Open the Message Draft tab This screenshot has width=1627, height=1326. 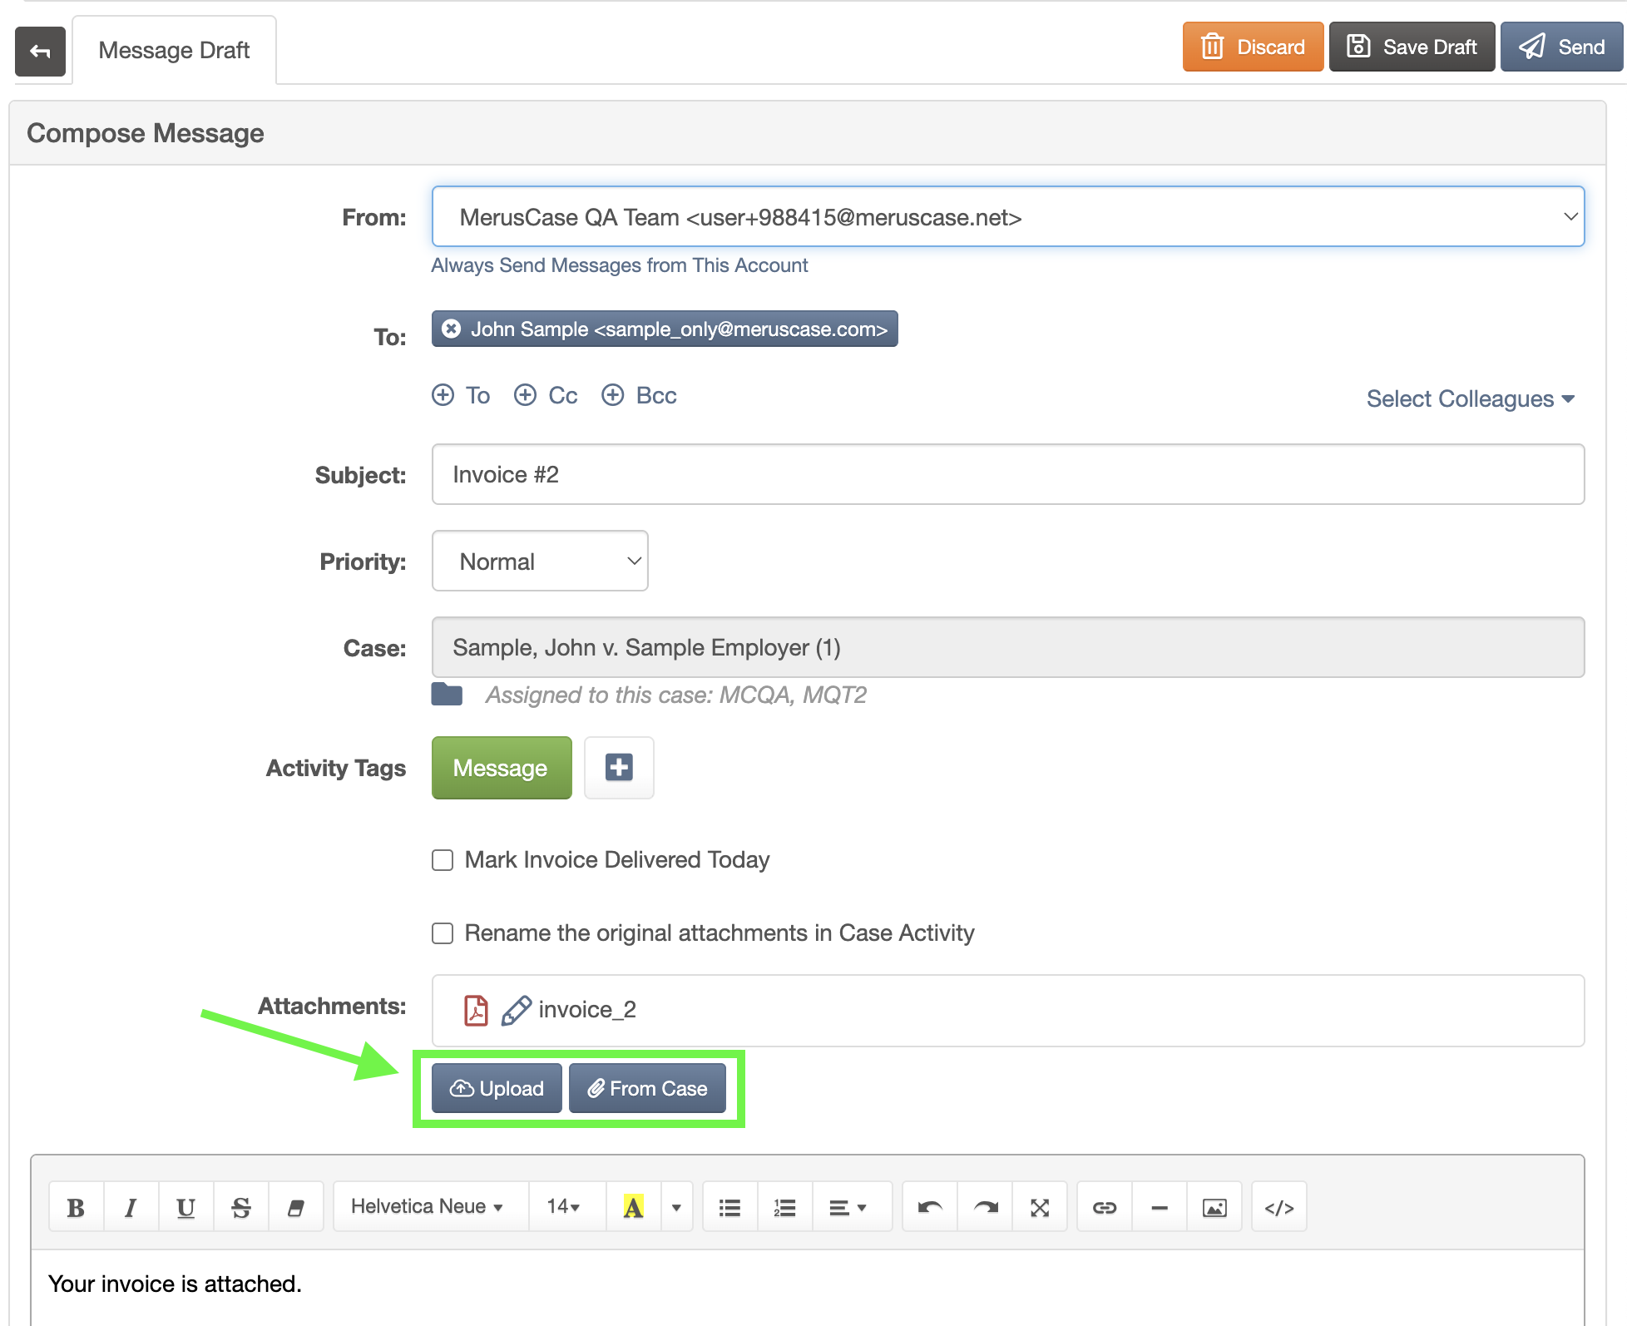tap(174, 50)
